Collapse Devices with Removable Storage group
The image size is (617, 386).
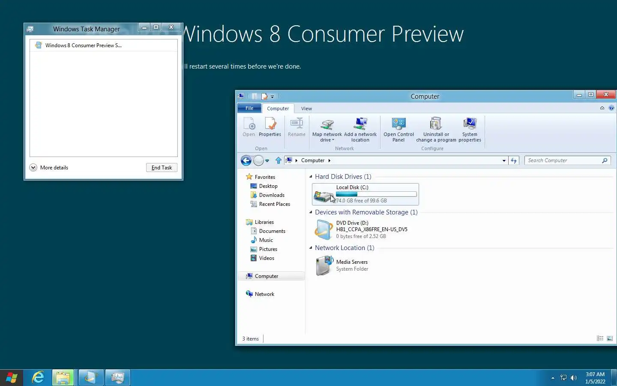(311, 212)
